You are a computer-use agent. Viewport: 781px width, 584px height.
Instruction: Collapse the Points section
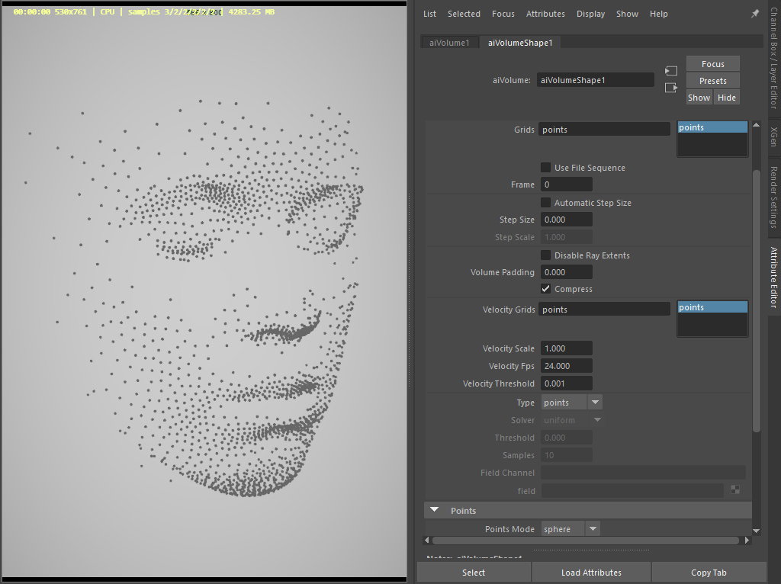coord(435,511)
